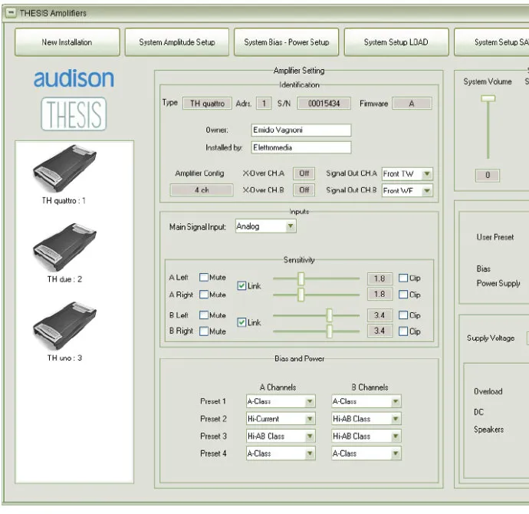
Task: Click the window menu icon in title bar
Action: (11, 13)
